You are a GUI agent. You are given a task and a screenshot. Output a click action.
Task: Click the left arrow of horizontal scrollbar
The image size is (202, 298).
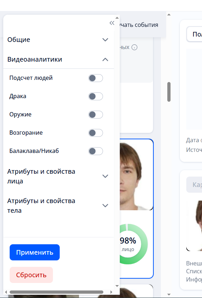tap(6, 292)
